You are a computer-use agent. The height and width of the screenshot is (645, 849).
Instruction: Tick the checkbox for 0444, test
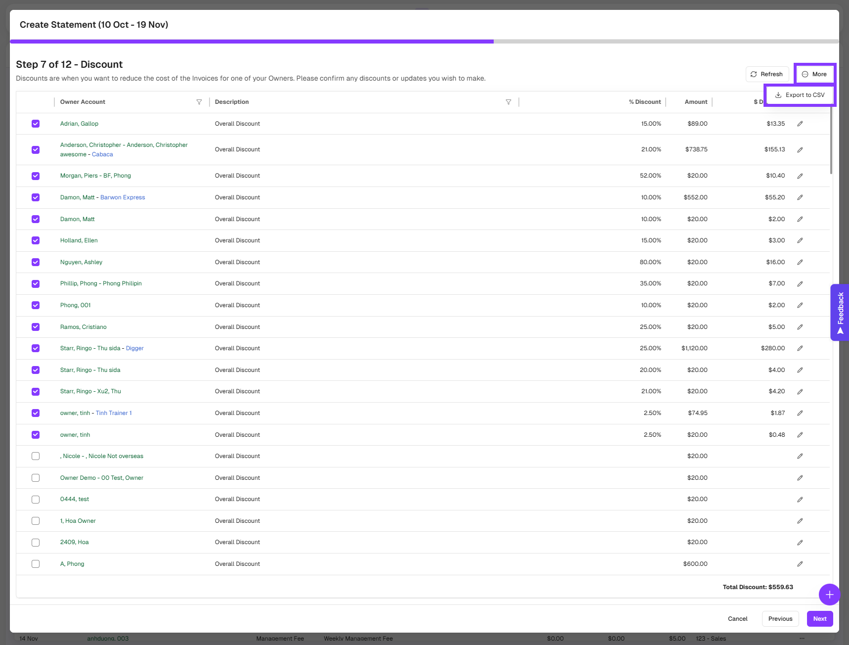pyautogui.click(x=36, y=500)
